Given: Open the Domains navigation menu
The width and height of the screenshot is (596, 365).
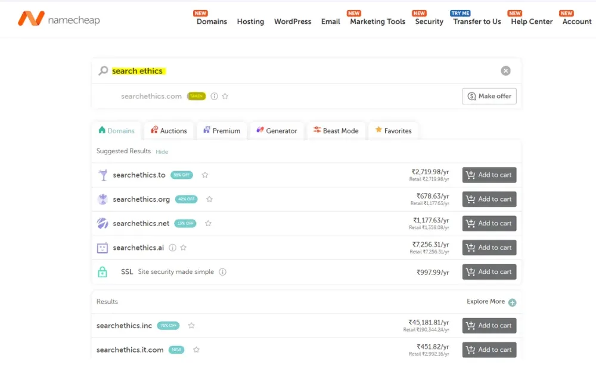Looking at the screenshot, I should 212,21.
